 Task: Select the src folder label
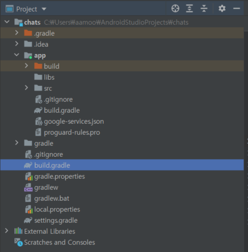point(48,89)
